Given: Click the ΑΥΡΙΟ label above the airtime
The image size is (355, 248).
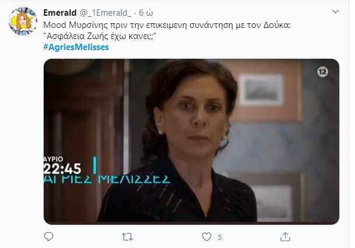Looking at the screenshot, I should [x=54, y=159].
